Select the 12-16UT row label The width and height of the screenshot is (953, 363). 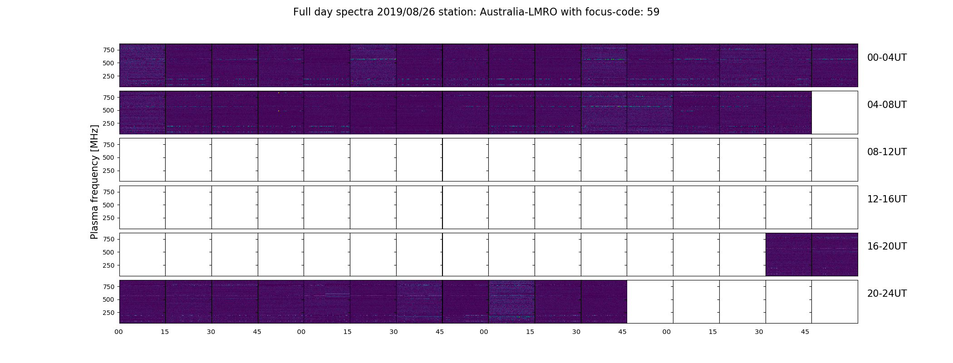pos(887,199)
